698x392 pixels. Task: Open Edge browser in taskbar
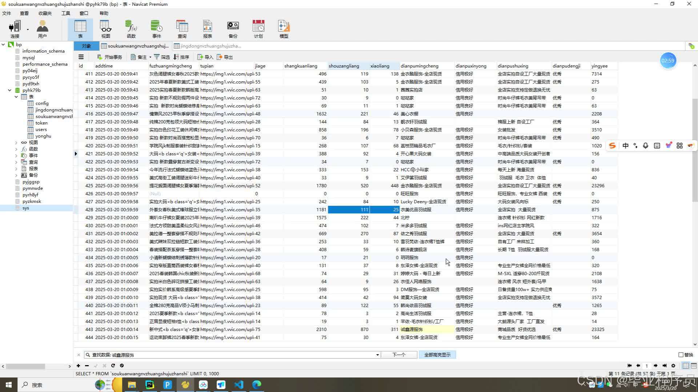(x=257, y=384)
